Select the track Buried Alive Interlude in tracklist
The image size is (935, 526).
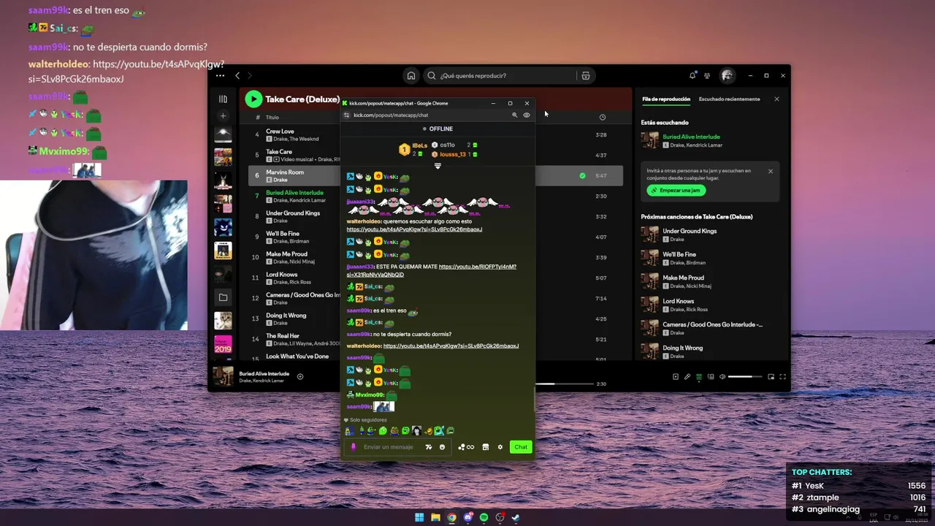coord(294,193)
